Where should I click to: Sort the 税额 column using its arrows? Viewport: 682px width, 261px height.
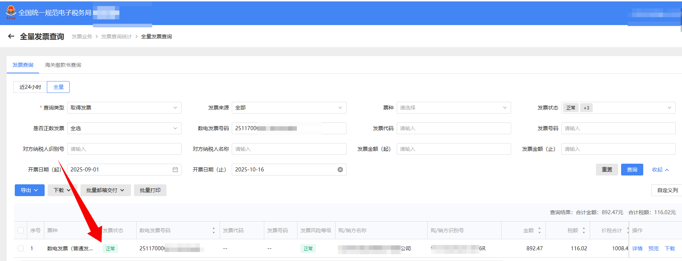coord(584,230)
